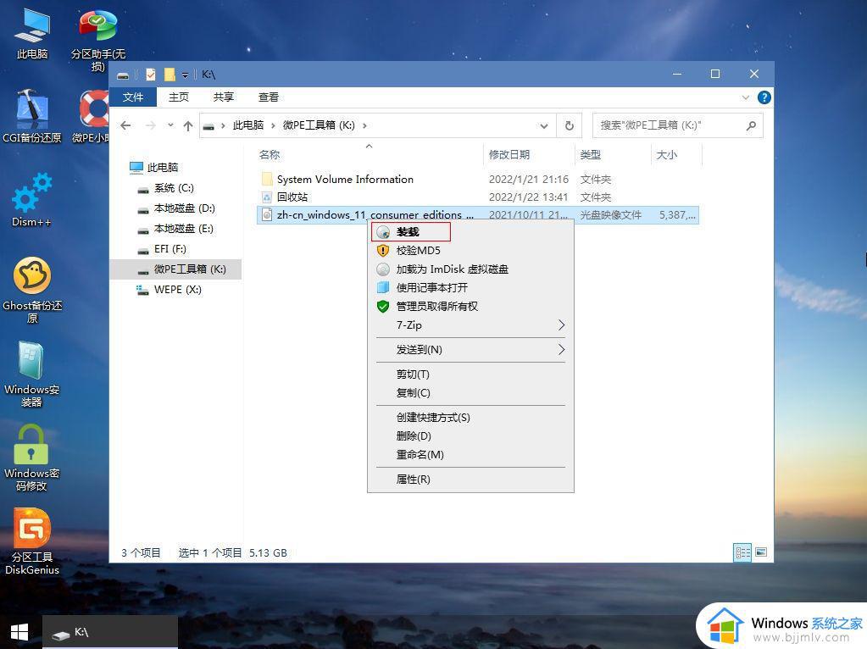Open the 共享 ribbon tab
This screenshot has height=649, width=867.
point(224,97)
